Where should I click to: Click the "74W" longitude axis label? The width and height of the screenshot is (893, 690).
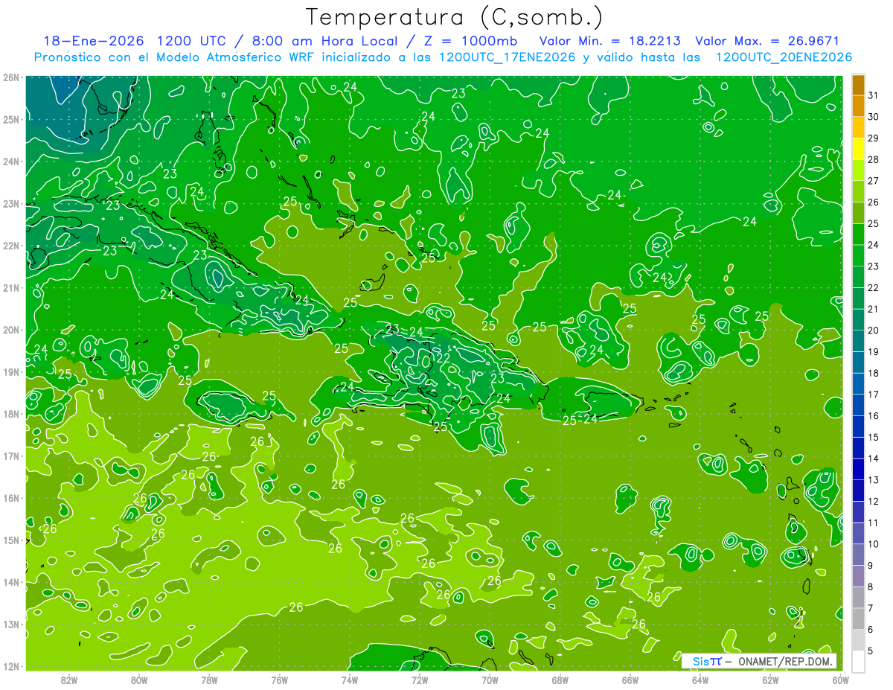349,680
